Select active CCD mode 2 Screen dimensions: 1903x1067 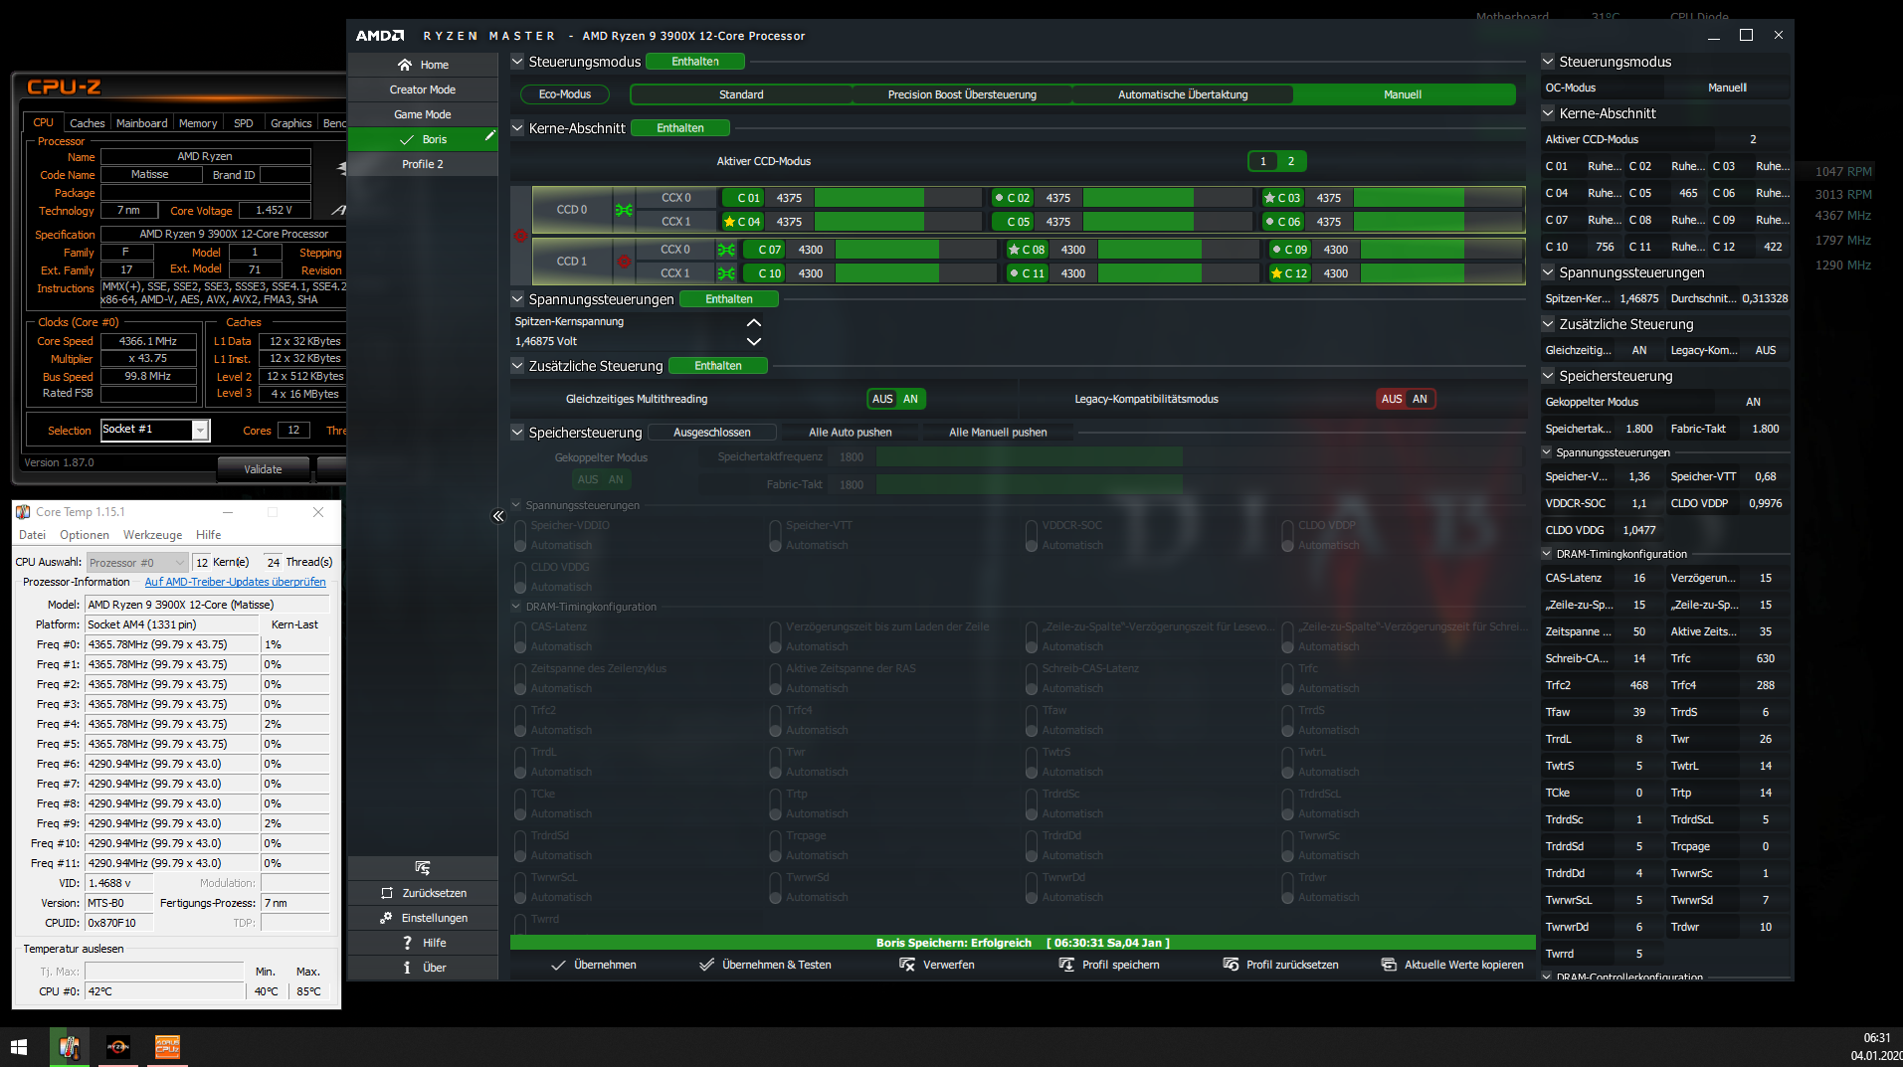1291,161
